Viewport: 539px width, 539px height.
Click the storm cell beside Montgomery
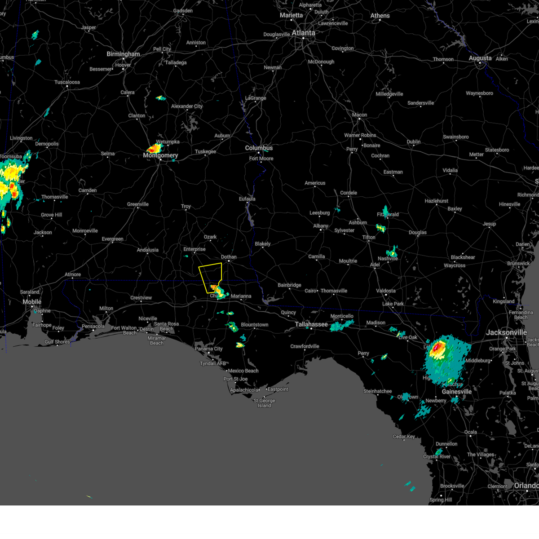[154, 148]
